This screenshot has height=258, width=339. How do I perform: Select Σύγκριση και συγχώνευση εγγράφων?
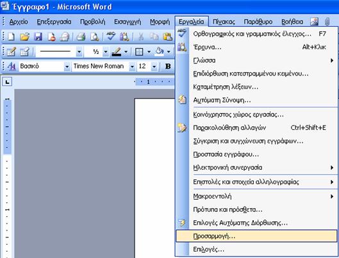click(256, 141)
